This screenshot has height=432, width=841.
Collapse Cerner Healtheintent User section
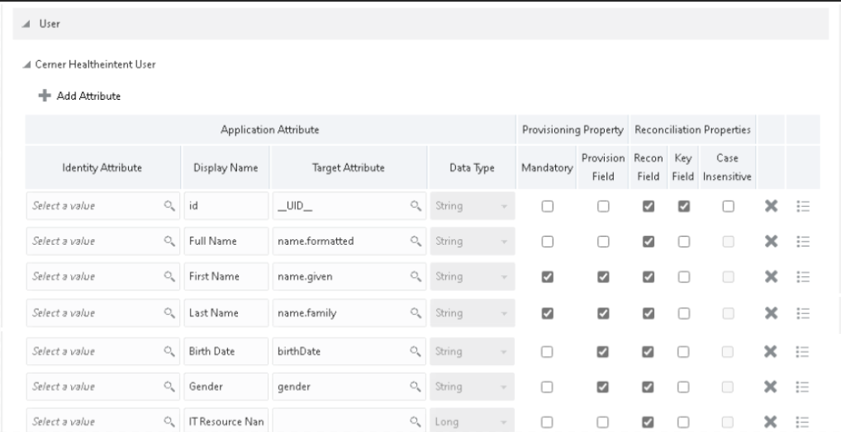click(26, 65)
